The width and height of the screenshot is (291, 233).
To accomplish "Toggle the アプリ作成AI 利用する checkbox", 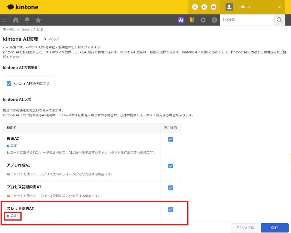I will coord(171,166).
